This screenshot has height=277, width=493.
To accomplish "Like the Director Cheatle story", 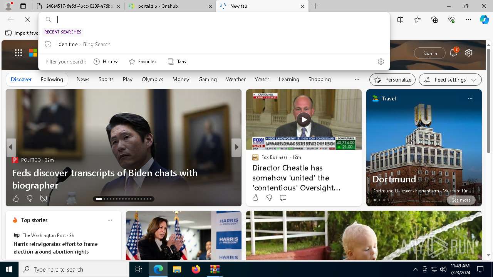I will coord(255,198).
